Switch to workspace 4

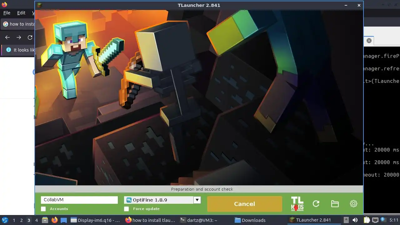(x=36, y=220)
